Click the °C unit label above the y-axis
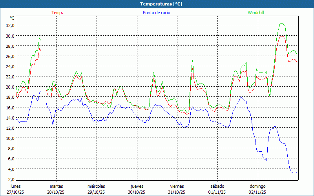Image resolution: width=314 pixels, height=196 pixels. [x=12, y=18]
